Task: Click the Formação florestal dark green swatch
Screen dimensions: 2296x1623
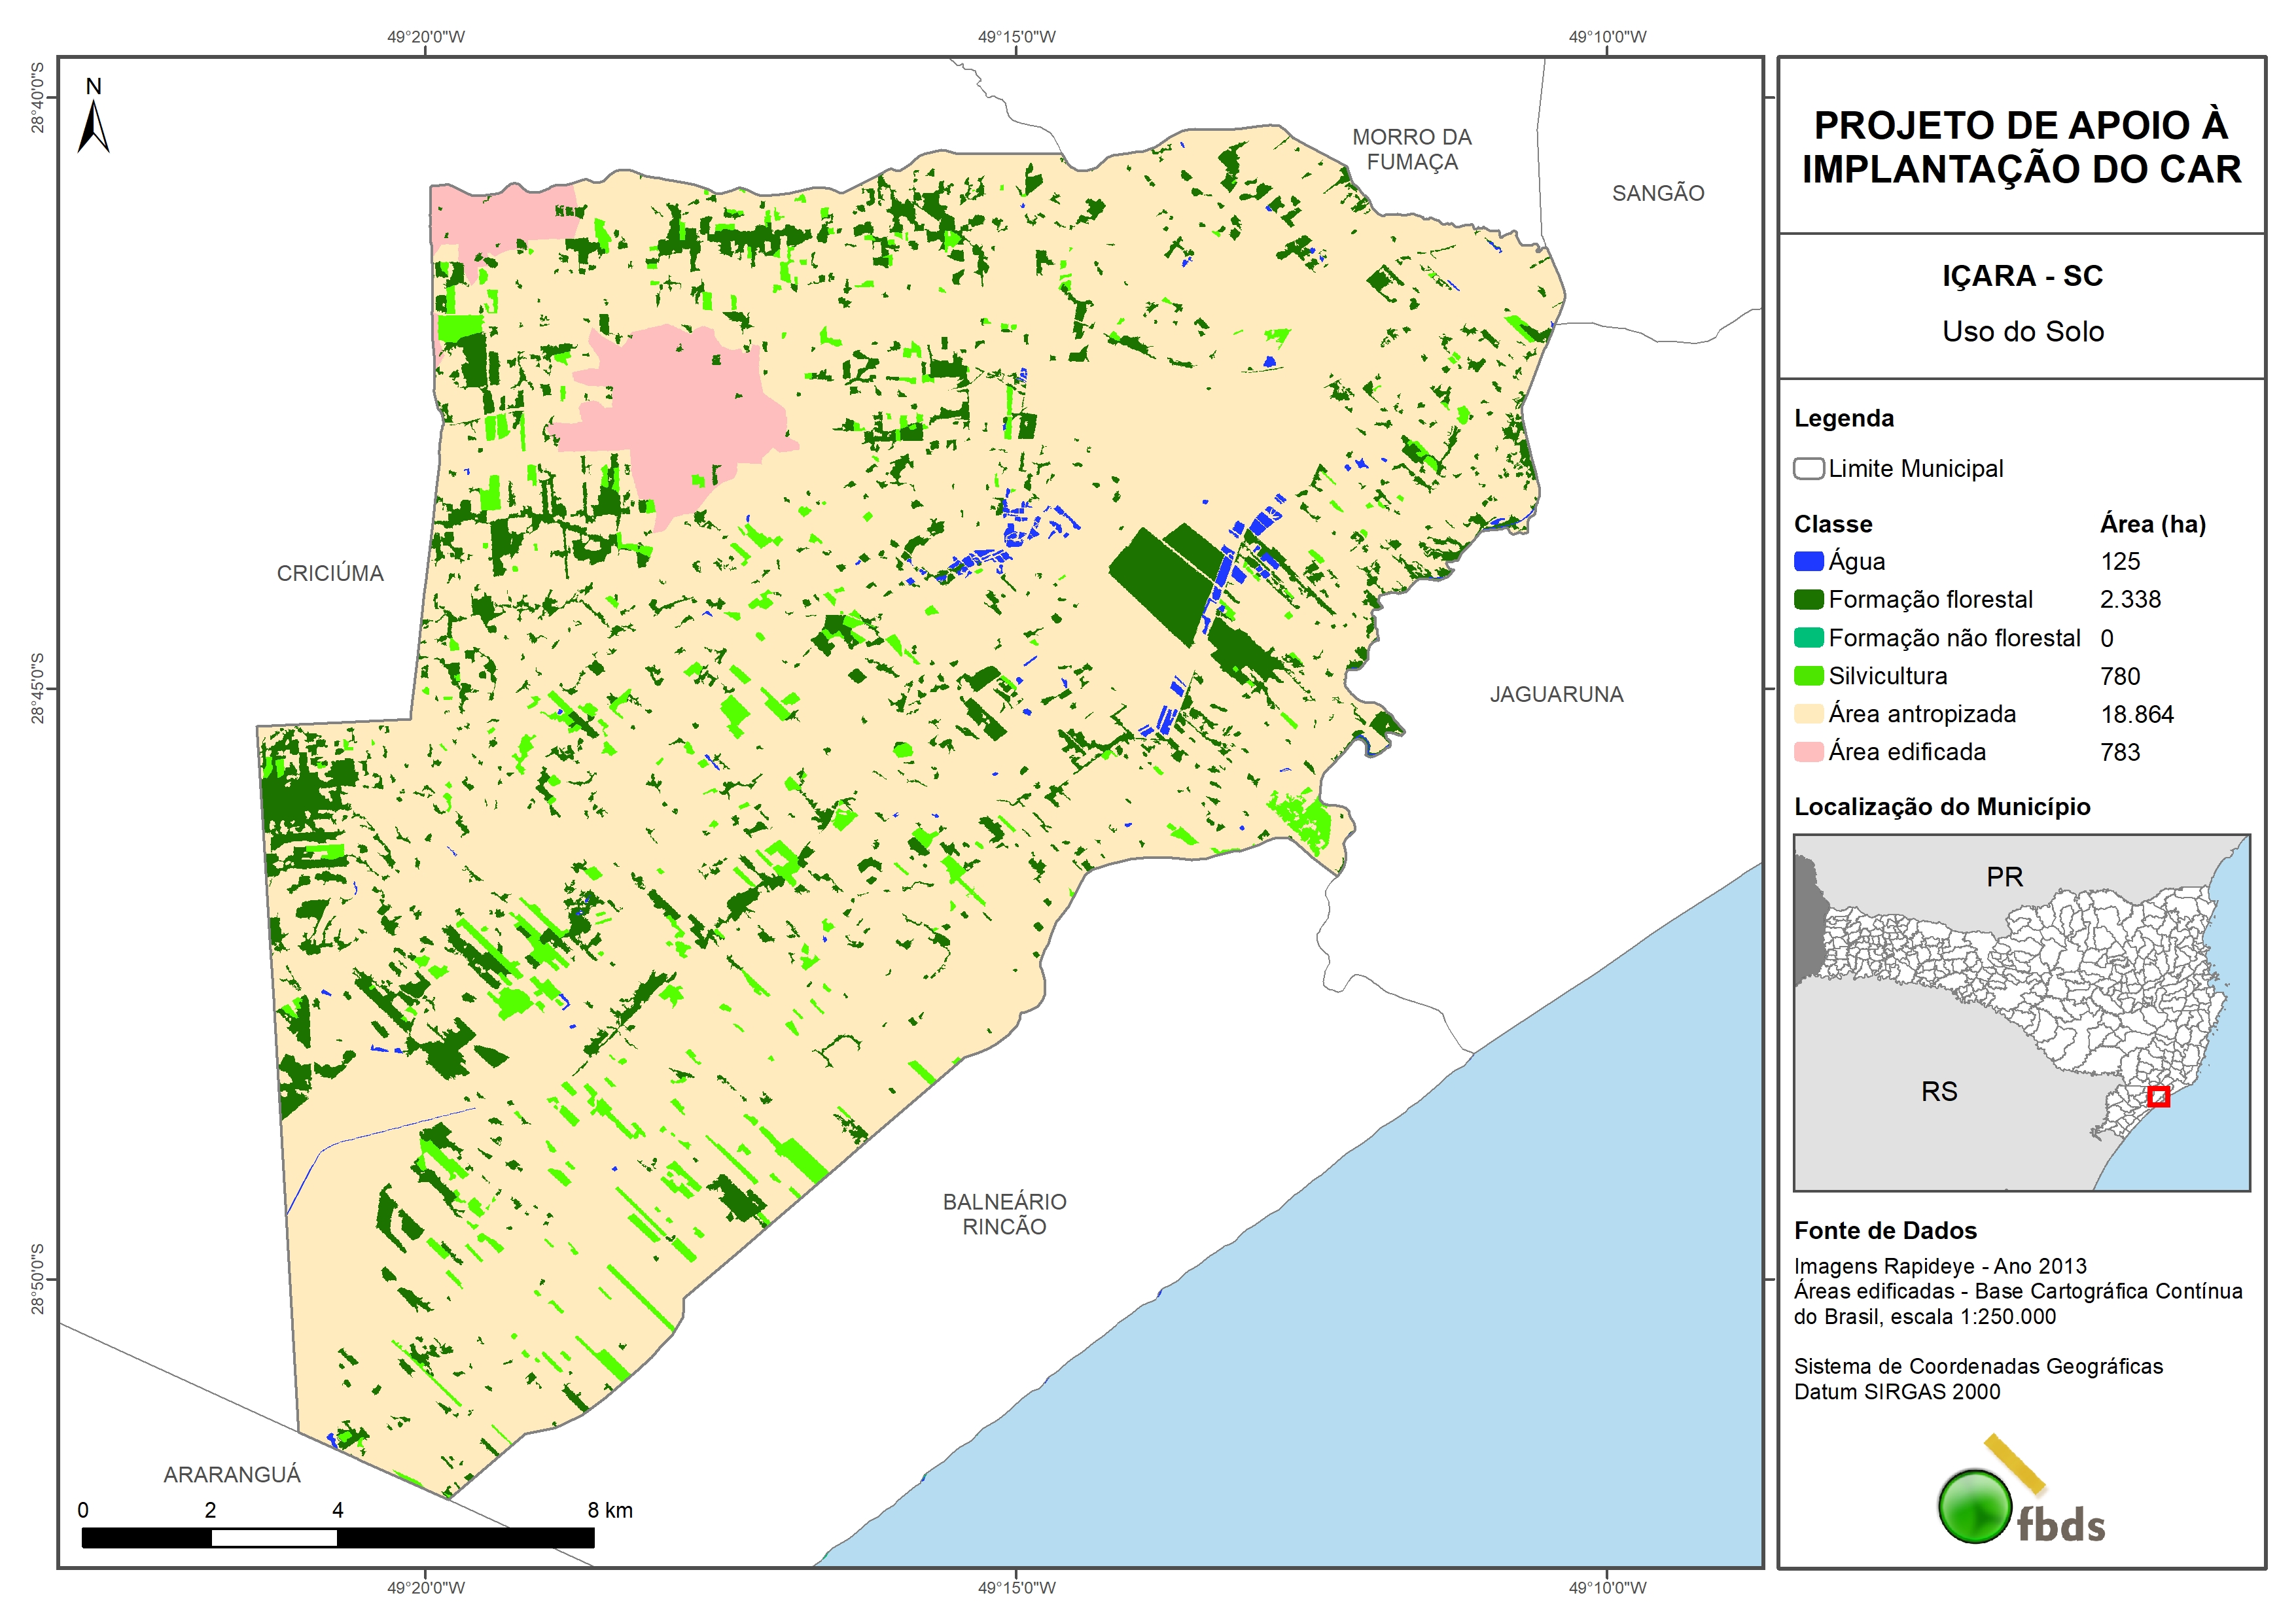Action: (x=1808, y=599)
